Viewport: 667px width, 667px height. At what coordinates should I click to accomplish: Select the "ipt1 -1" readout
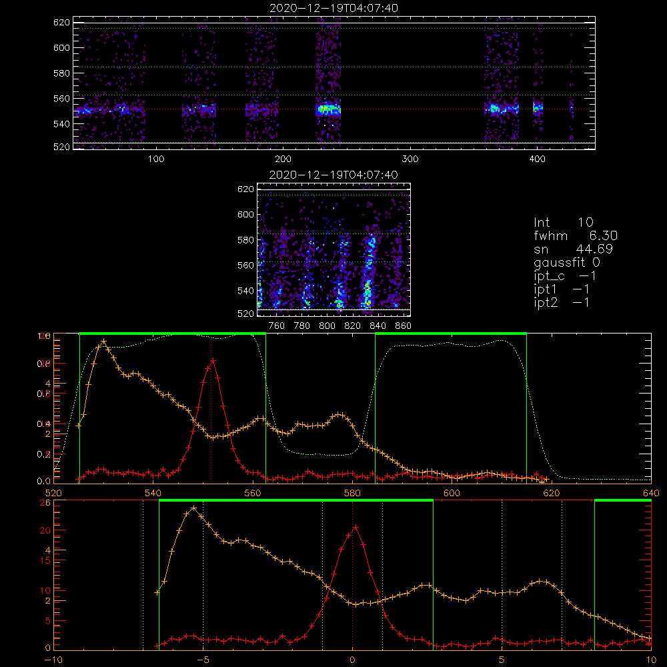tap(561, 289)
